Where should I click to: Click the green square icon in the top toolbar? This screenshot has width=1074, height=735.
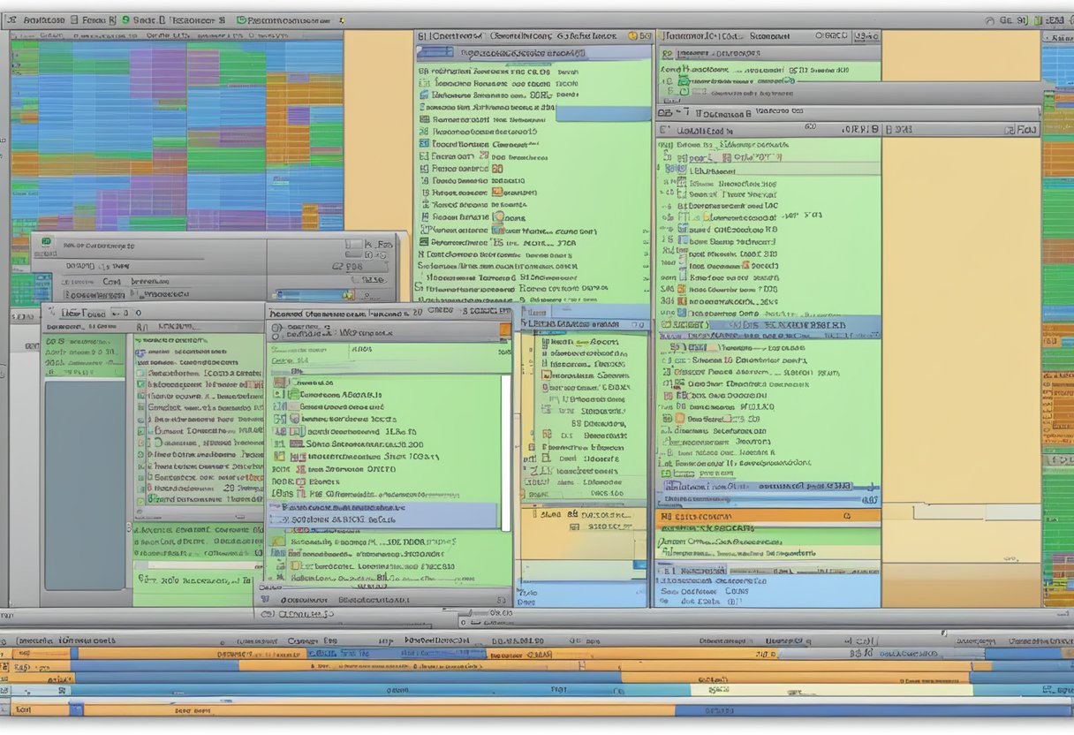tap(241, 19)
